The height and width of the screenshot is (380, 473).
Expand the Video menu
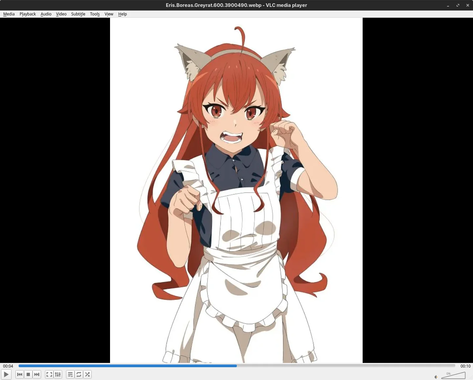61,14
